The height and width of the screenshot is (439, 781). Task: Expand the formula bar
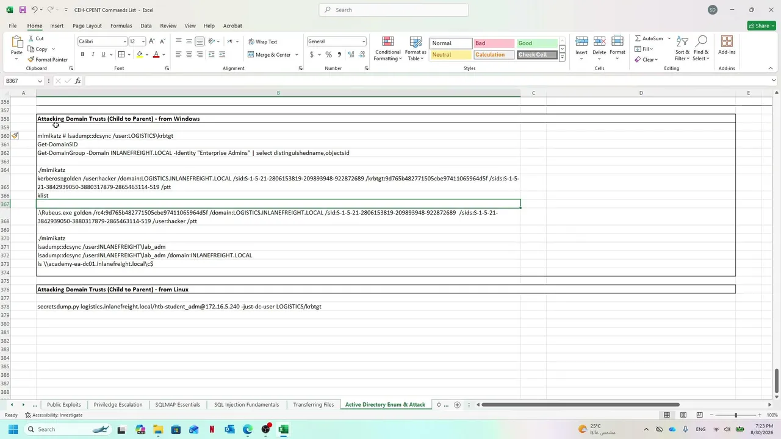(x=774, y=81)
